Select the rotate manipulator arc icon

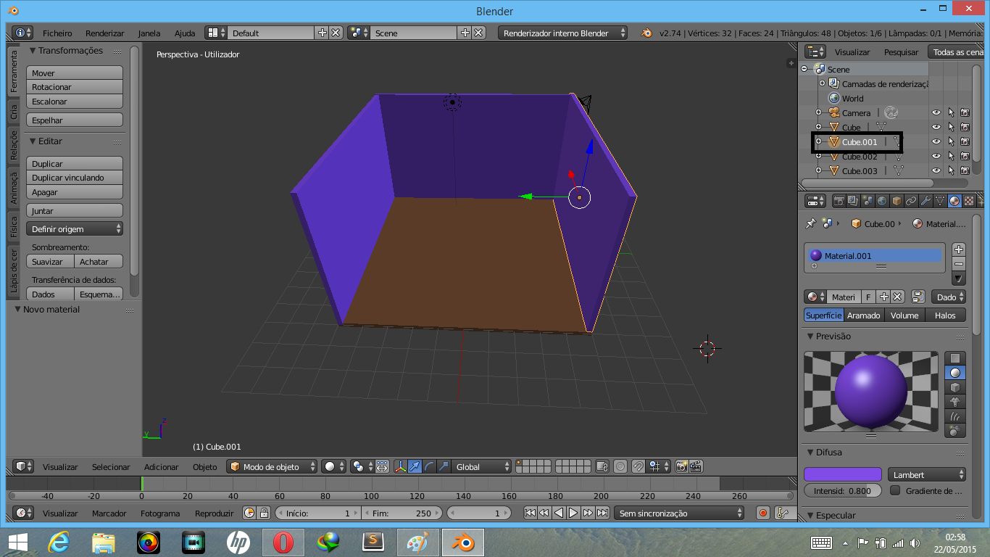point(429,467)
